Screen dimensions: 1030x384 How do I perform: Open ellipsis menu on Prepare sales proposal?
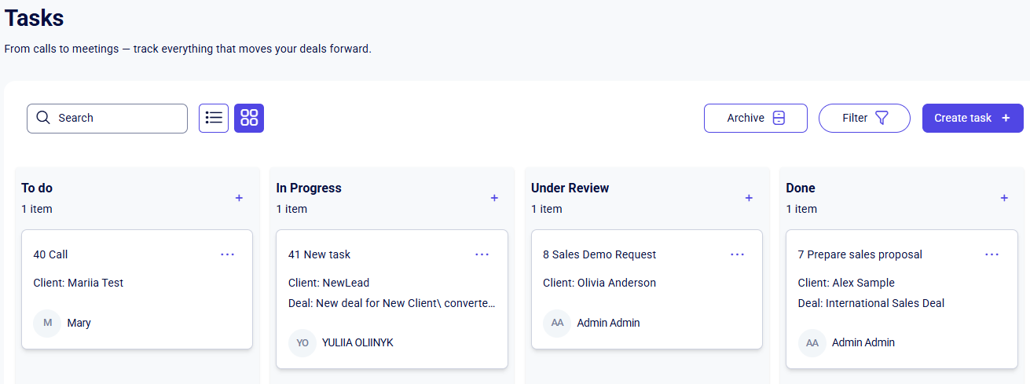(x=992, y=254)
